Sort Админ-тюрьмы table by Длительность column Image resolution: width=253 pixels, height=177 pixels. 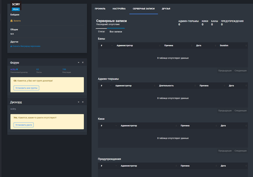[x=177, y=86]
